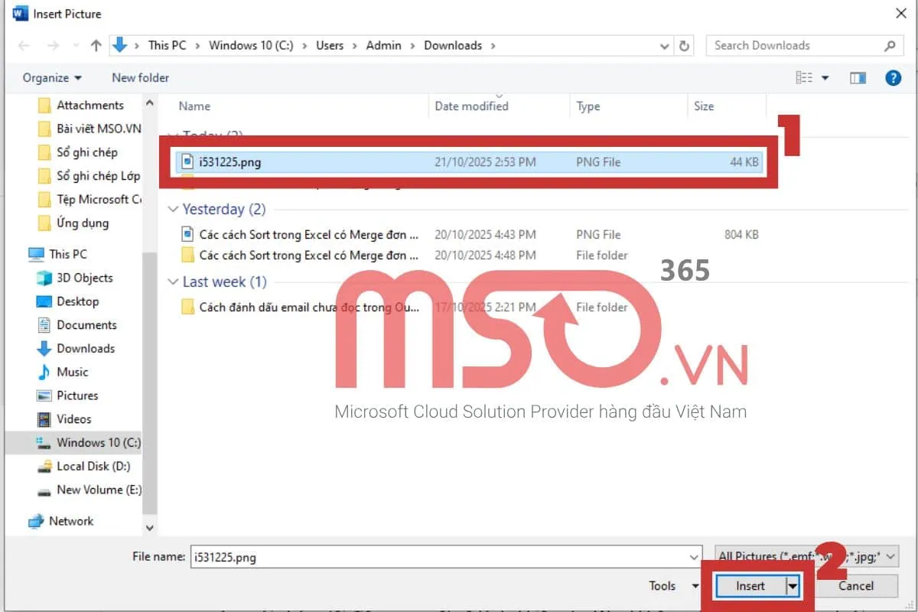Select 3D Objects in navigation pane
The height and width of the screenshot is (612, 918).
point(84,278)
